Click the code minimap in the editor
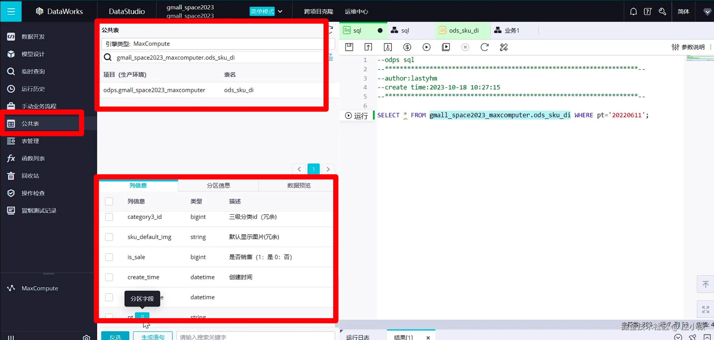Screen dimensions: 714x340 pos(700,58)
